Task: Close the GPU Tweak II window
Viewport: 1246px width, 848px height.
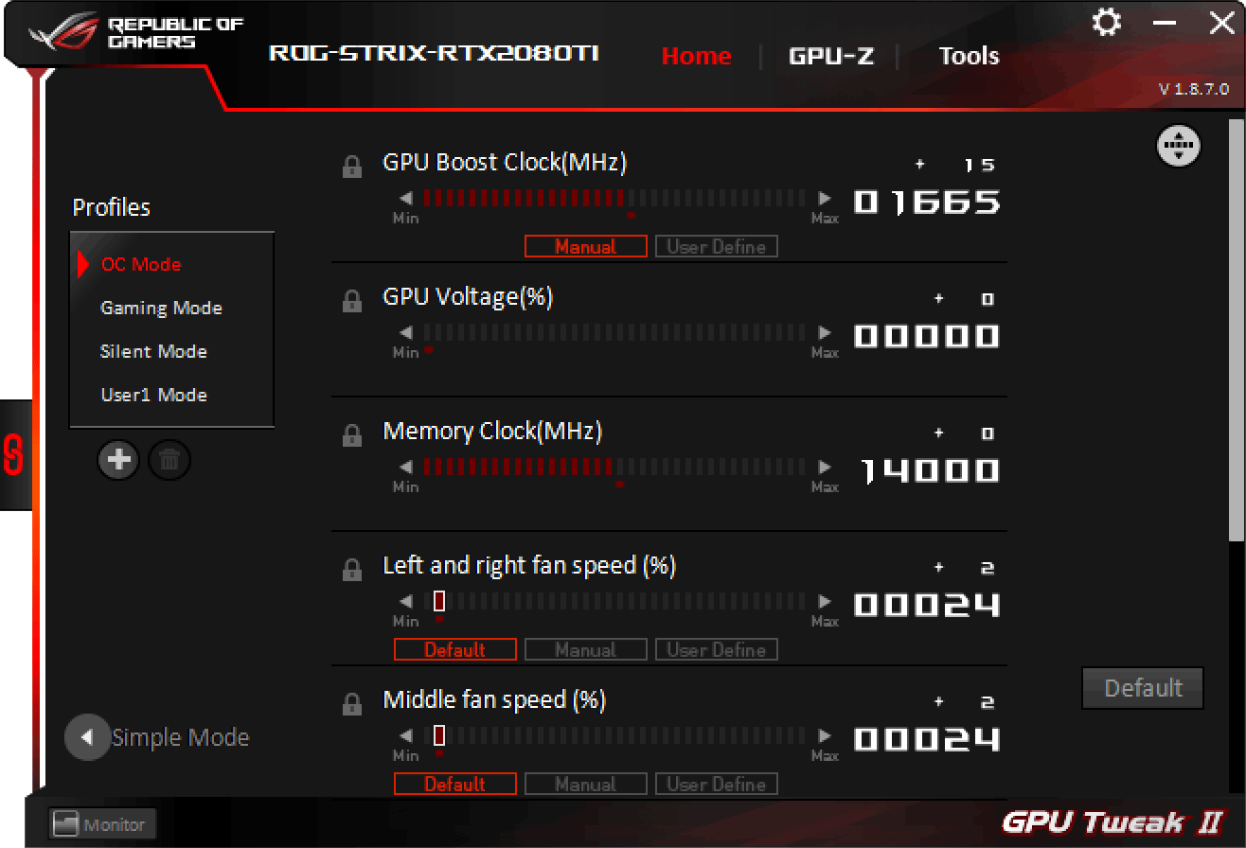Action: (x=1221, y=23)
